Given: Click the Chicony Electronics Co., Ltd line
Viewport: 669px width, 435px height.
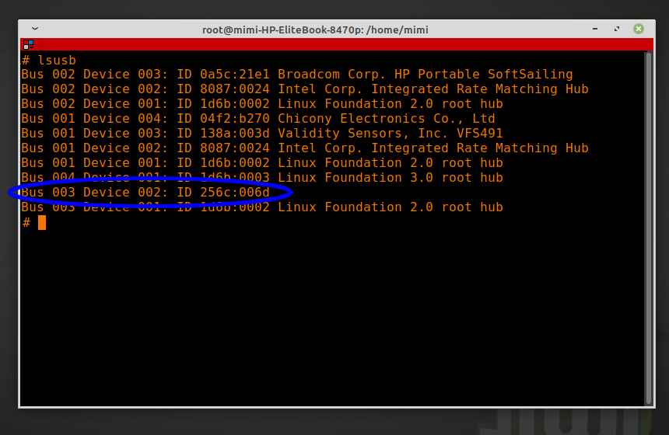Looking at the screenshot, I should pyautogui.click(x=258, y=118).
